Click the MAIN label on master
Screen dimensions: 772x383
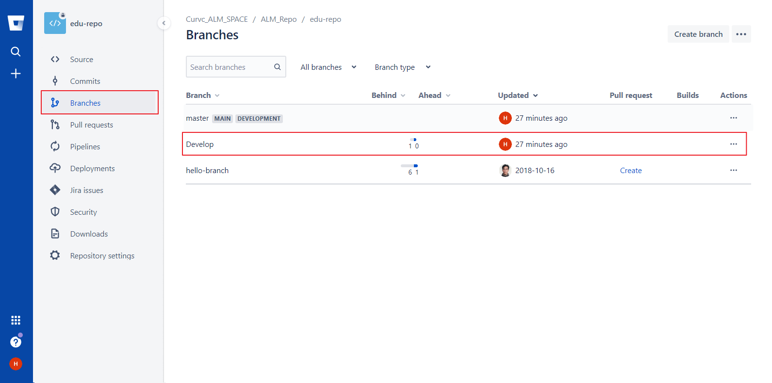222,119
